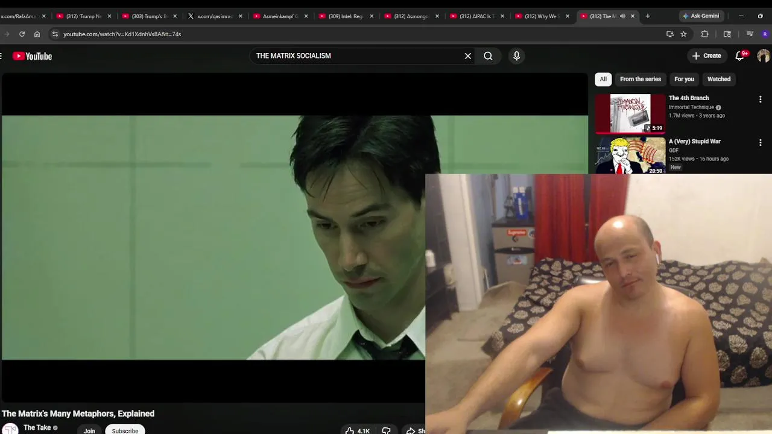The width and height of the screenshot is (772, 434).
Task: Dislike the video with thumbs down
Action: 386,430
